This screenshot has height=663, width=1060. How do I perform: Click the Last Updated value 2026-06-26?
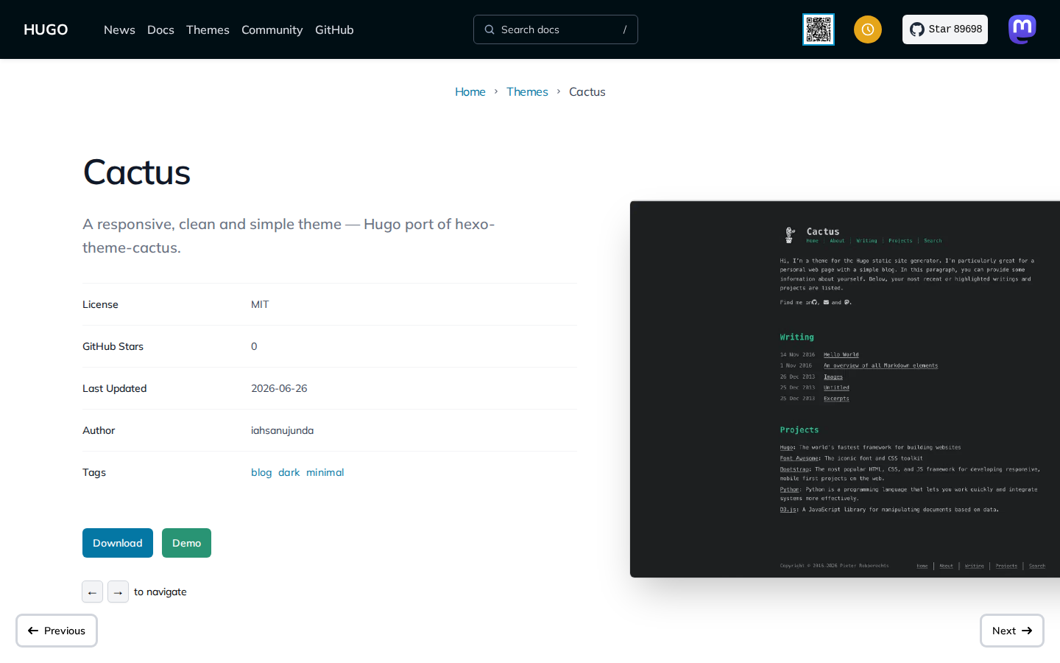click(x=279, y=388)
